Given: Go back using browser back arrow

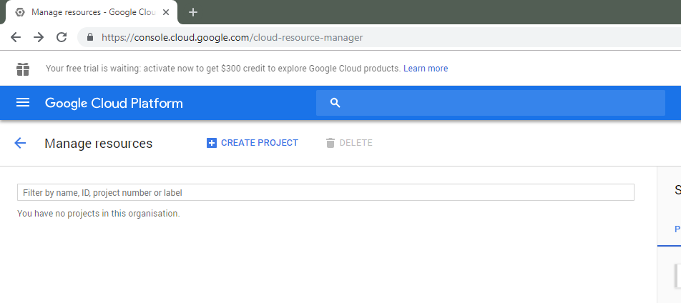Looking at the screenshot, I should tap(16, 37).
